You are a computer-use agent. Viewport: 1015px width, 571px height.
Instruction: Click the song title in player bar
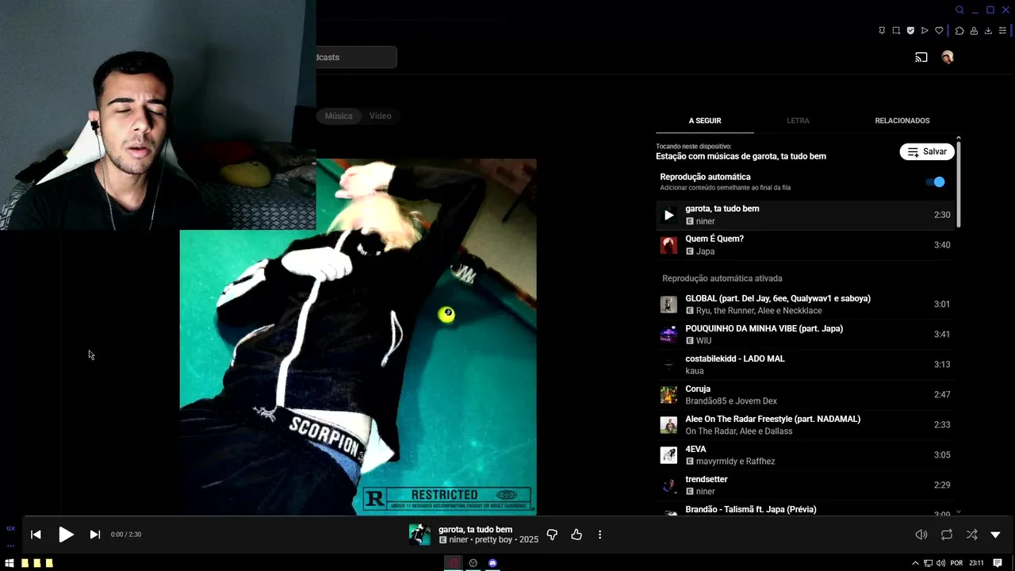[475, 529]
